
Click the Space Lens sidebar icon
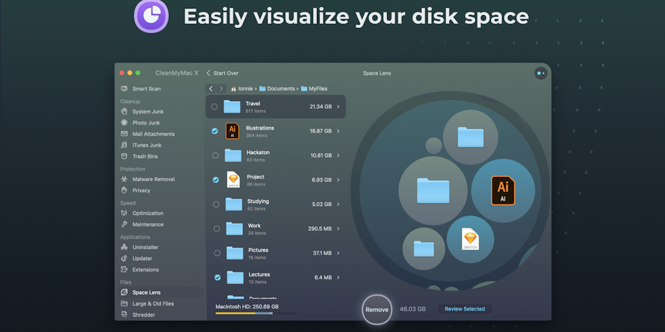124,292
